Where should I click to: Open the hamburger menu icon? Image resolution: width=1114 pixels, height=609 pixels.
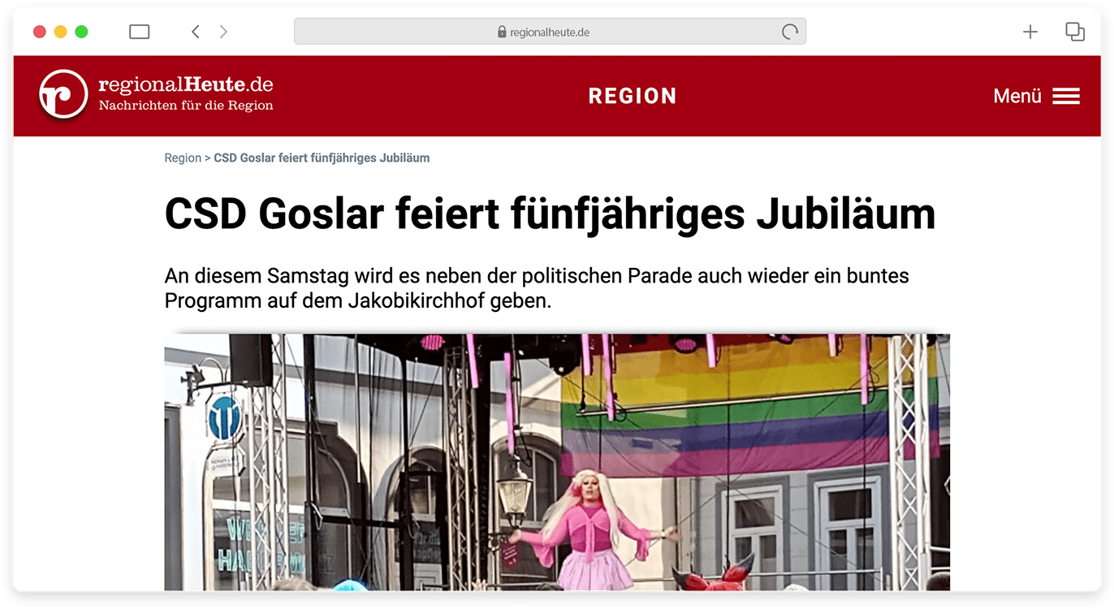(x=1065, y=97)
